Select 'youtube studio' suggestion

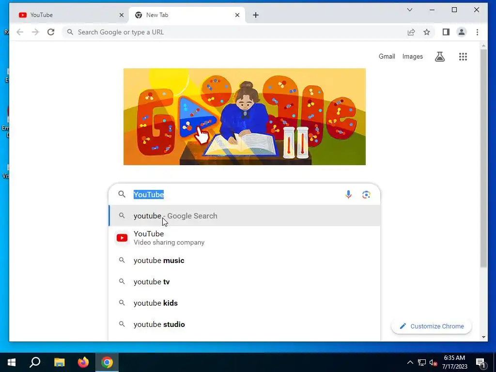244,324
